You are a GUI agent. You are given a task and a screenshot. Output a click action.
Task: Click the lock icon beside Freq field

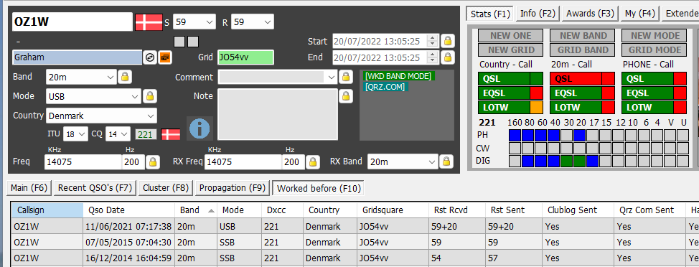tap(152, 161)
